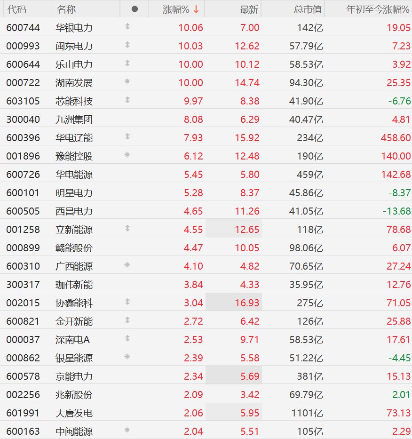Click the star marker in 豫能控股 row

point(127,155)
